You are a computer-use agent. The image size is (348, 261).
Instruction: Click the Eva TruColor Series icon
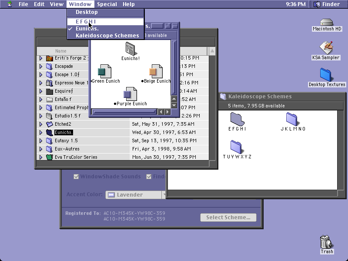pyautogui.click(x=50, y=157)
